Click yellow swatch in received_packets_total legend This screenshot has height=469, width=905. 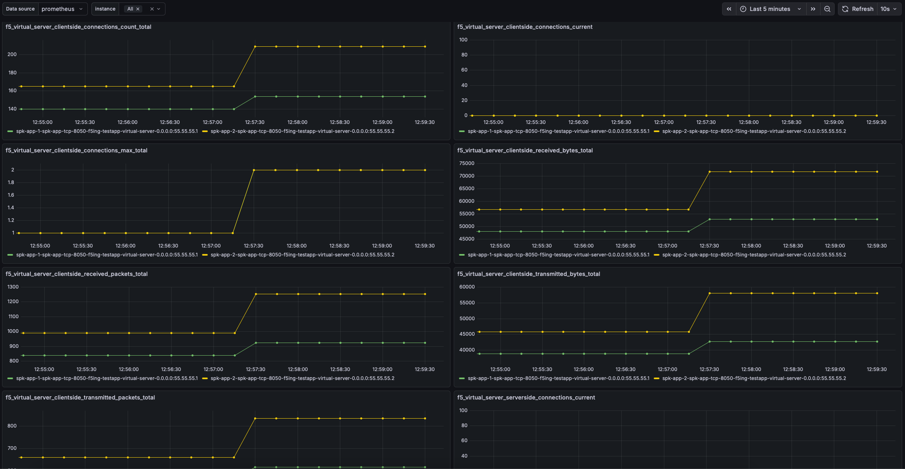click(x=205, y=378)
